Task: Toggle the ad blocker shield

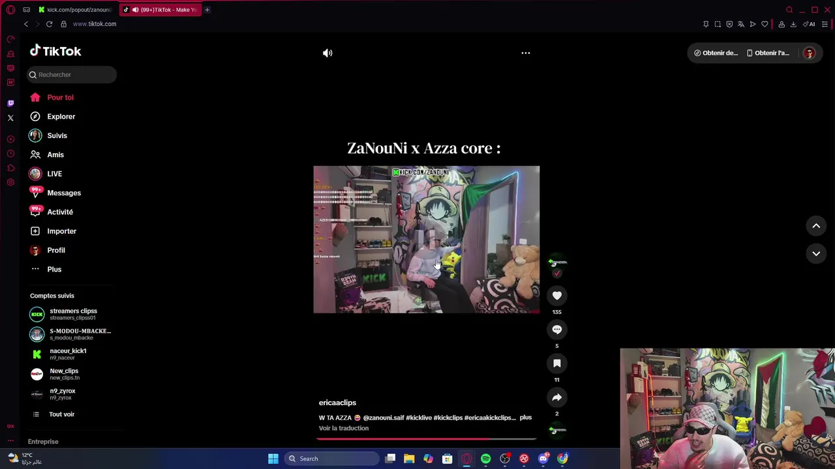Action: [x=729, y=24]
